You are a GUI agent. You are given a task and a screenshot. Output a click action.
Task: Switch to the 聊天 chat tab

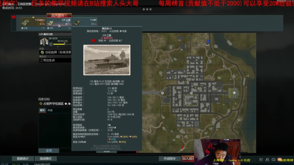click(42, 110)
